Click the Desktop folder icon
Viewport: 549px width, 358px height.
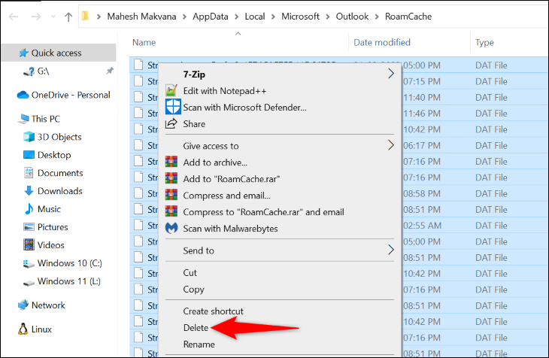point(29,155)
